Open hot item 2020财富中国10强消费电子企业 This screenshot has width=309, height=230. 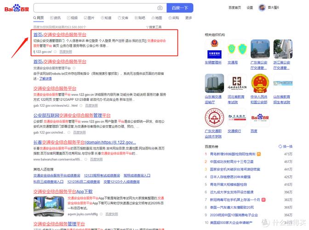coord(234,215)
